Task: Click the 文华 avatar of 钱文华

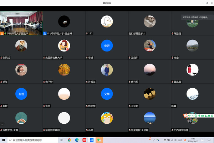Action: tap(107, 94)
